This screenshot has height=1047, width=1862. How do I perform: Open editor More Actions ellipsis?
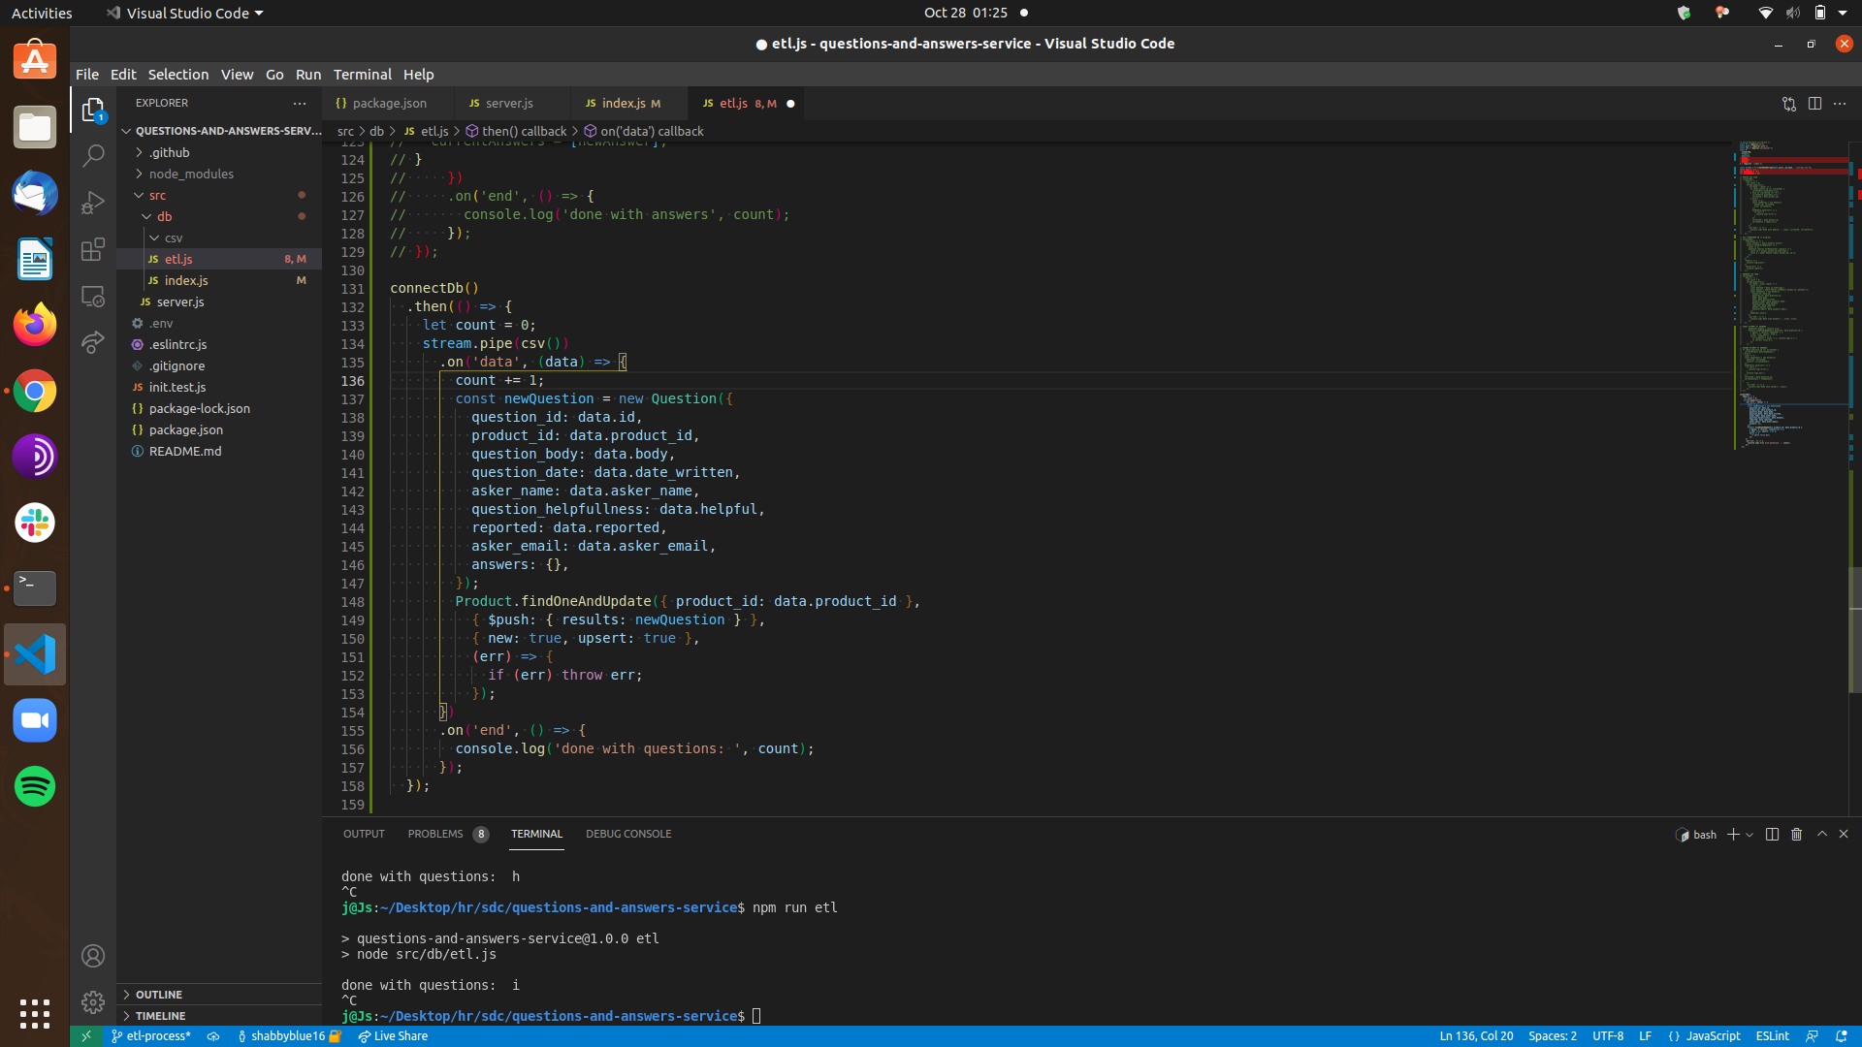[x=1840, y=103]
